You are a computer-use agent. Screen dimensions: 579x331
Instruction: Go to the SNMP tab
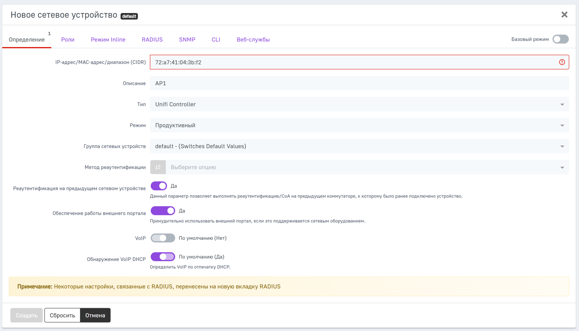[x=187, y=39]
